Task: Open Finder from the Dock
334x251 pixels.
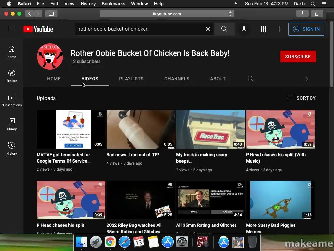Action: point(82,242)
